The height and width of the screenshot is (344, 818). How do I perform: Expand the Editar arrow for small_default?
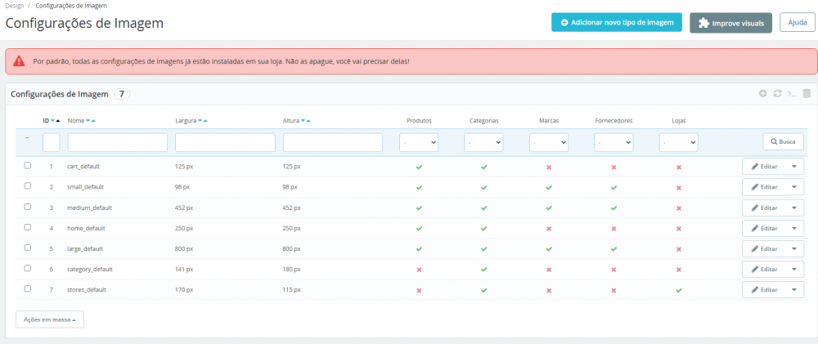[794, 187]
